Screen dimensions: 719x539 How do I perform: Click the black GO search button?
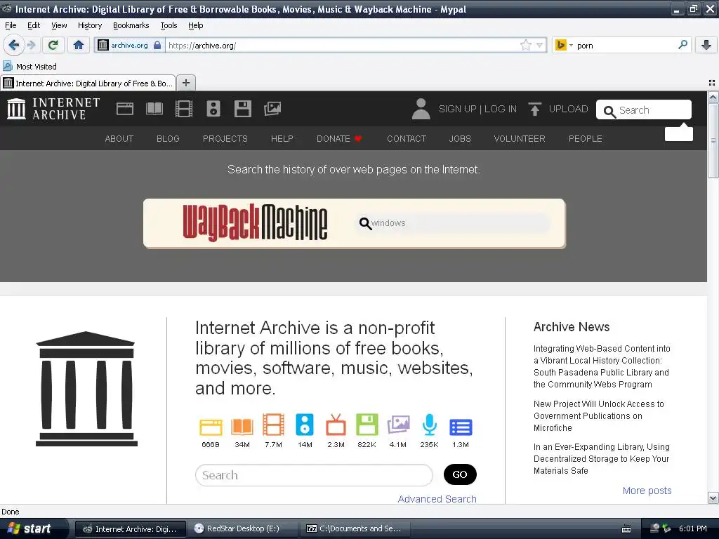460,474
